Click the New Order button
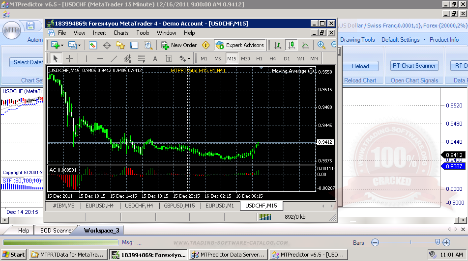This screenshot has height=261, width=468. click(179, 45)
